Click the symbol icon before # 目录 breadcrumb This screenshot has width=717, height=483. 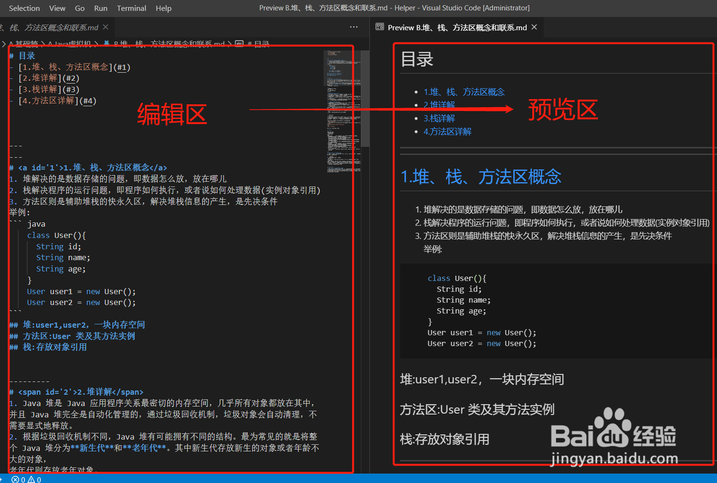pos(239,43)
